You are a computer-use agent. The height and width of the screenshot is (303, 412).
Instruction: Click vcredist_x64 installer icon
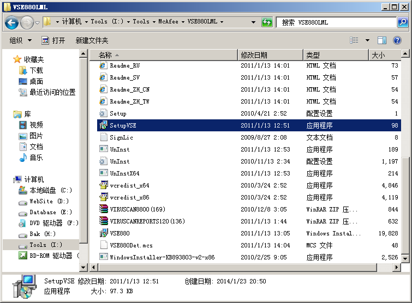click(103, 185)
